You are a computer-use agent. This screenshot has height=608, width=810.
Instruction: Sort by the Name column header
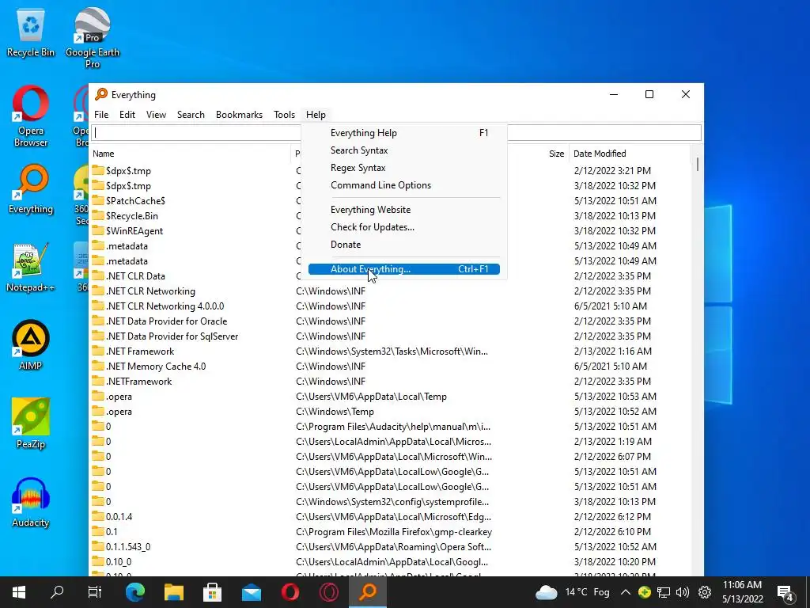click(191, 154)
